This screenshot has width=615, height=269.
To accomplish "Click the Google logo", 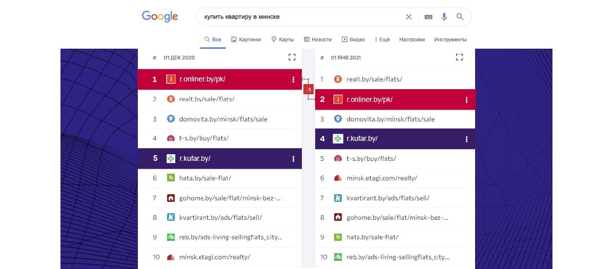I will 160,17.
